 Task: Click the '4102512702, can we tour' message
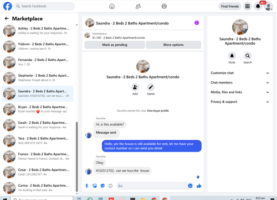pos(122,171)
